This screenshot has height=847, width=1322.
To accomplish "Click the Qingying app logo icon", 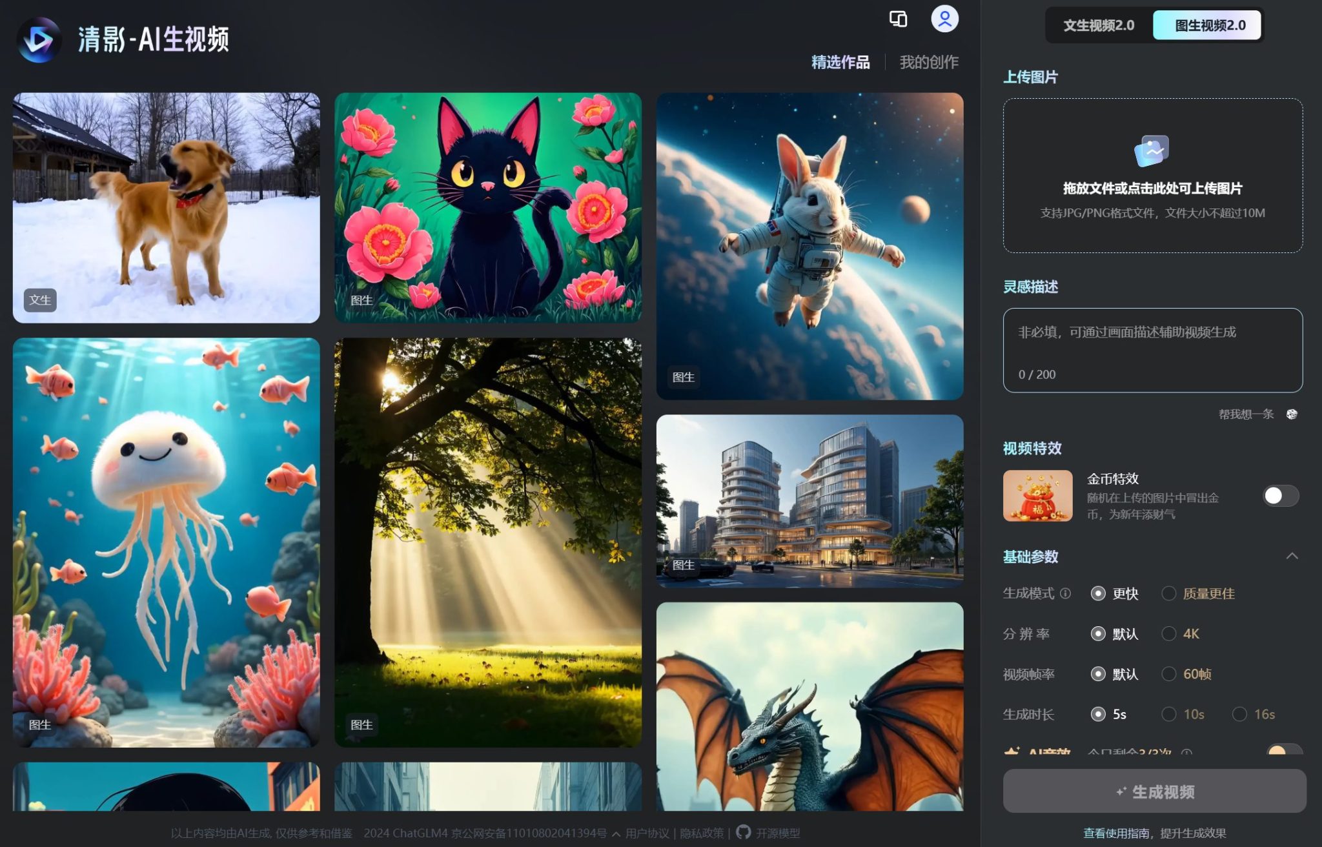I will 39,40.
